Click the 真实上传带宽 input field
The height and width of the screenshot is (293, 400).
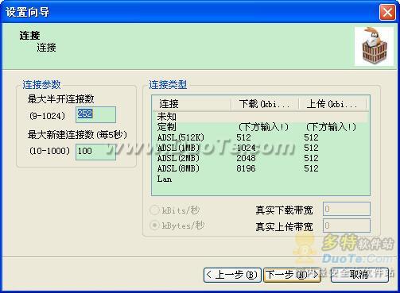click(x=347, y=226)
